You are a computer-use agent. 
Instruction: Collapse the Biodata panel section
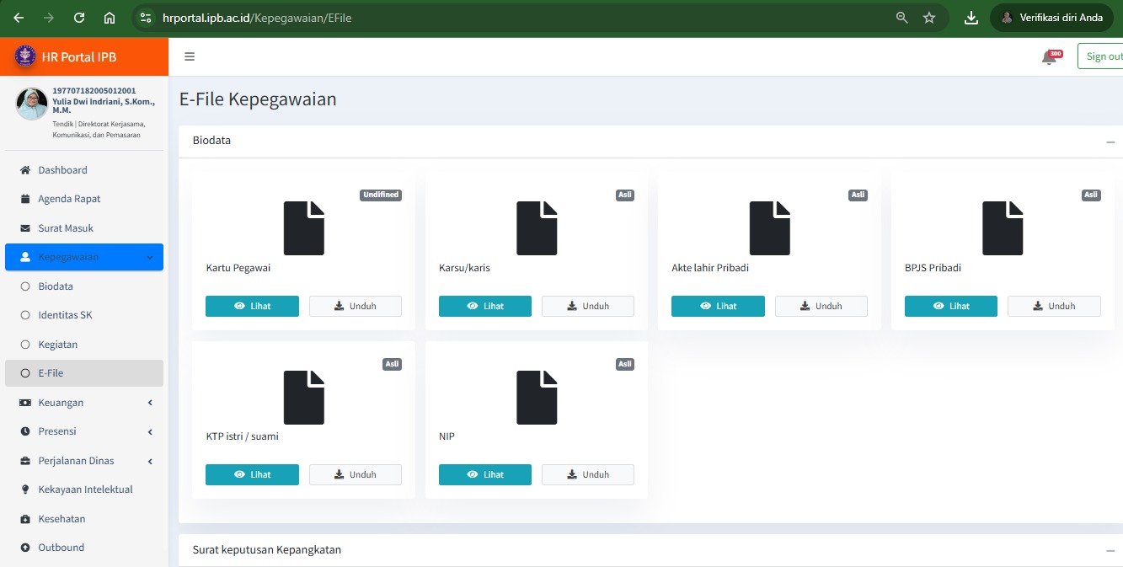[x=1110, y=142]
